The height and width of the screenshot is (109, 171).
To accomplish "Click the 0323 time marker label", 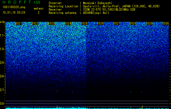I will click(51, 23).
